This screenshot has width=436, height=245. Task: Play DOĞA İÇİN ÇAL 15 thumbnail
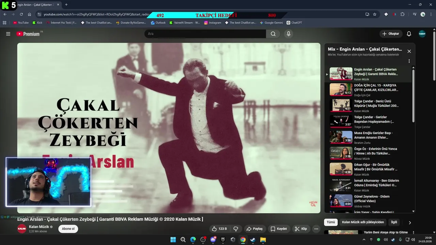point(341,89)
